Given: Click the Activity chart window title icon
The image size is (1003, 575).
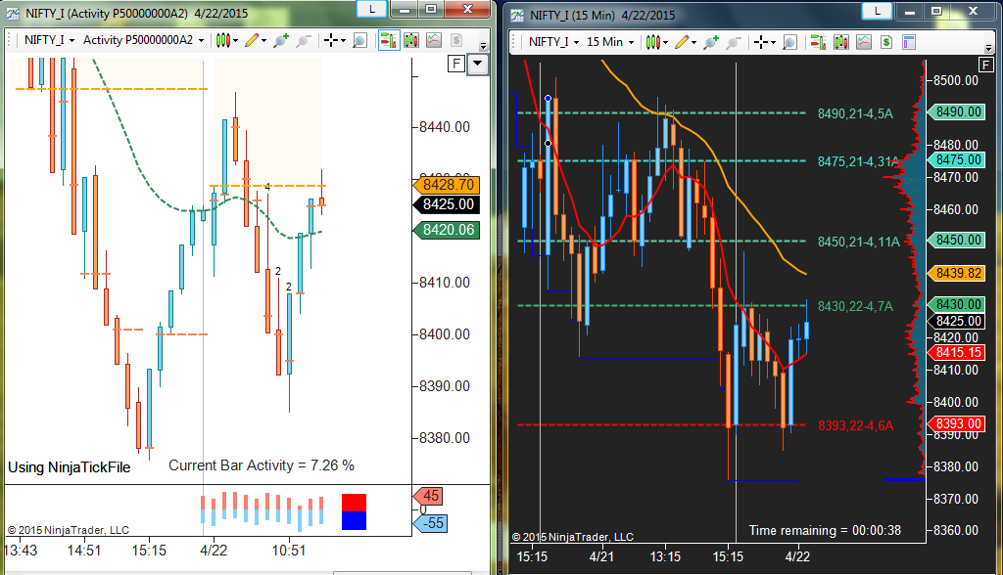Looking at the screenshot, I should pos(14,14).
